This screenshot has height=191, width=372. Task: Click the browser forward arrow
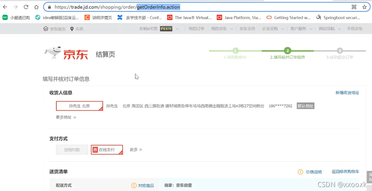tap(16, 7)
